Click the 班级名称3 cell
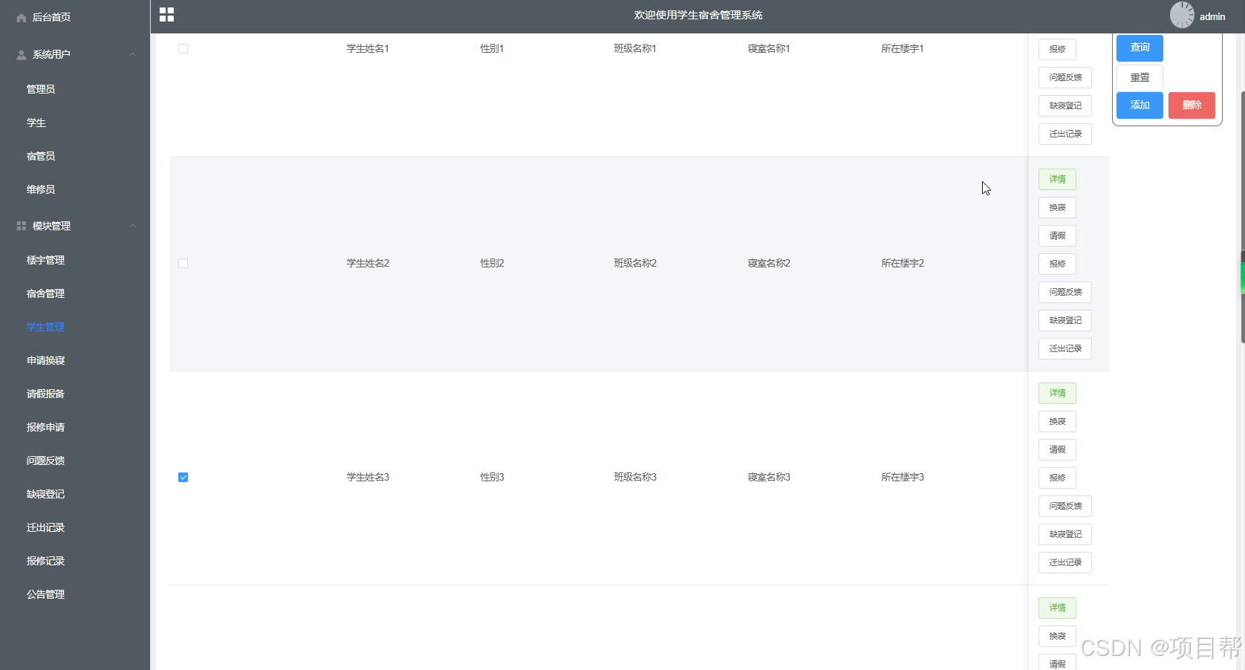 pos(635,477)
